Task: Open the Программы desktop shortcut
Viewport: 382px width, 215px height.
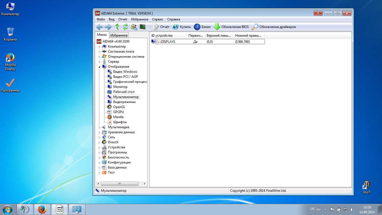Action: click(x=10, y=85)
